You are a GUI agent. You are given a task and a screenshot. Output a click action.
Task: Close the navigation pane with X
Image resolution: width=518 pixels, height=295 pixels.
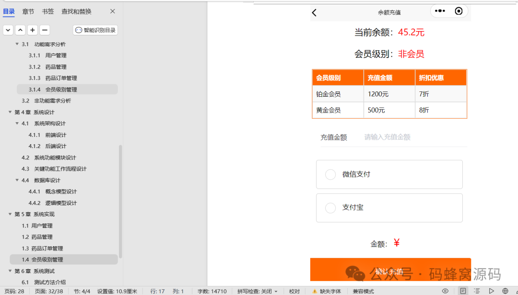pyautogui.click(x=113, y=11)
